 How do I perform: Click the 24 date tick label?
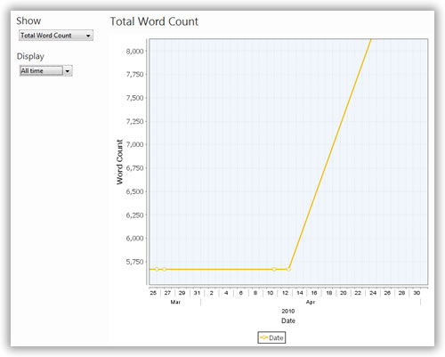tap(373, 293)
